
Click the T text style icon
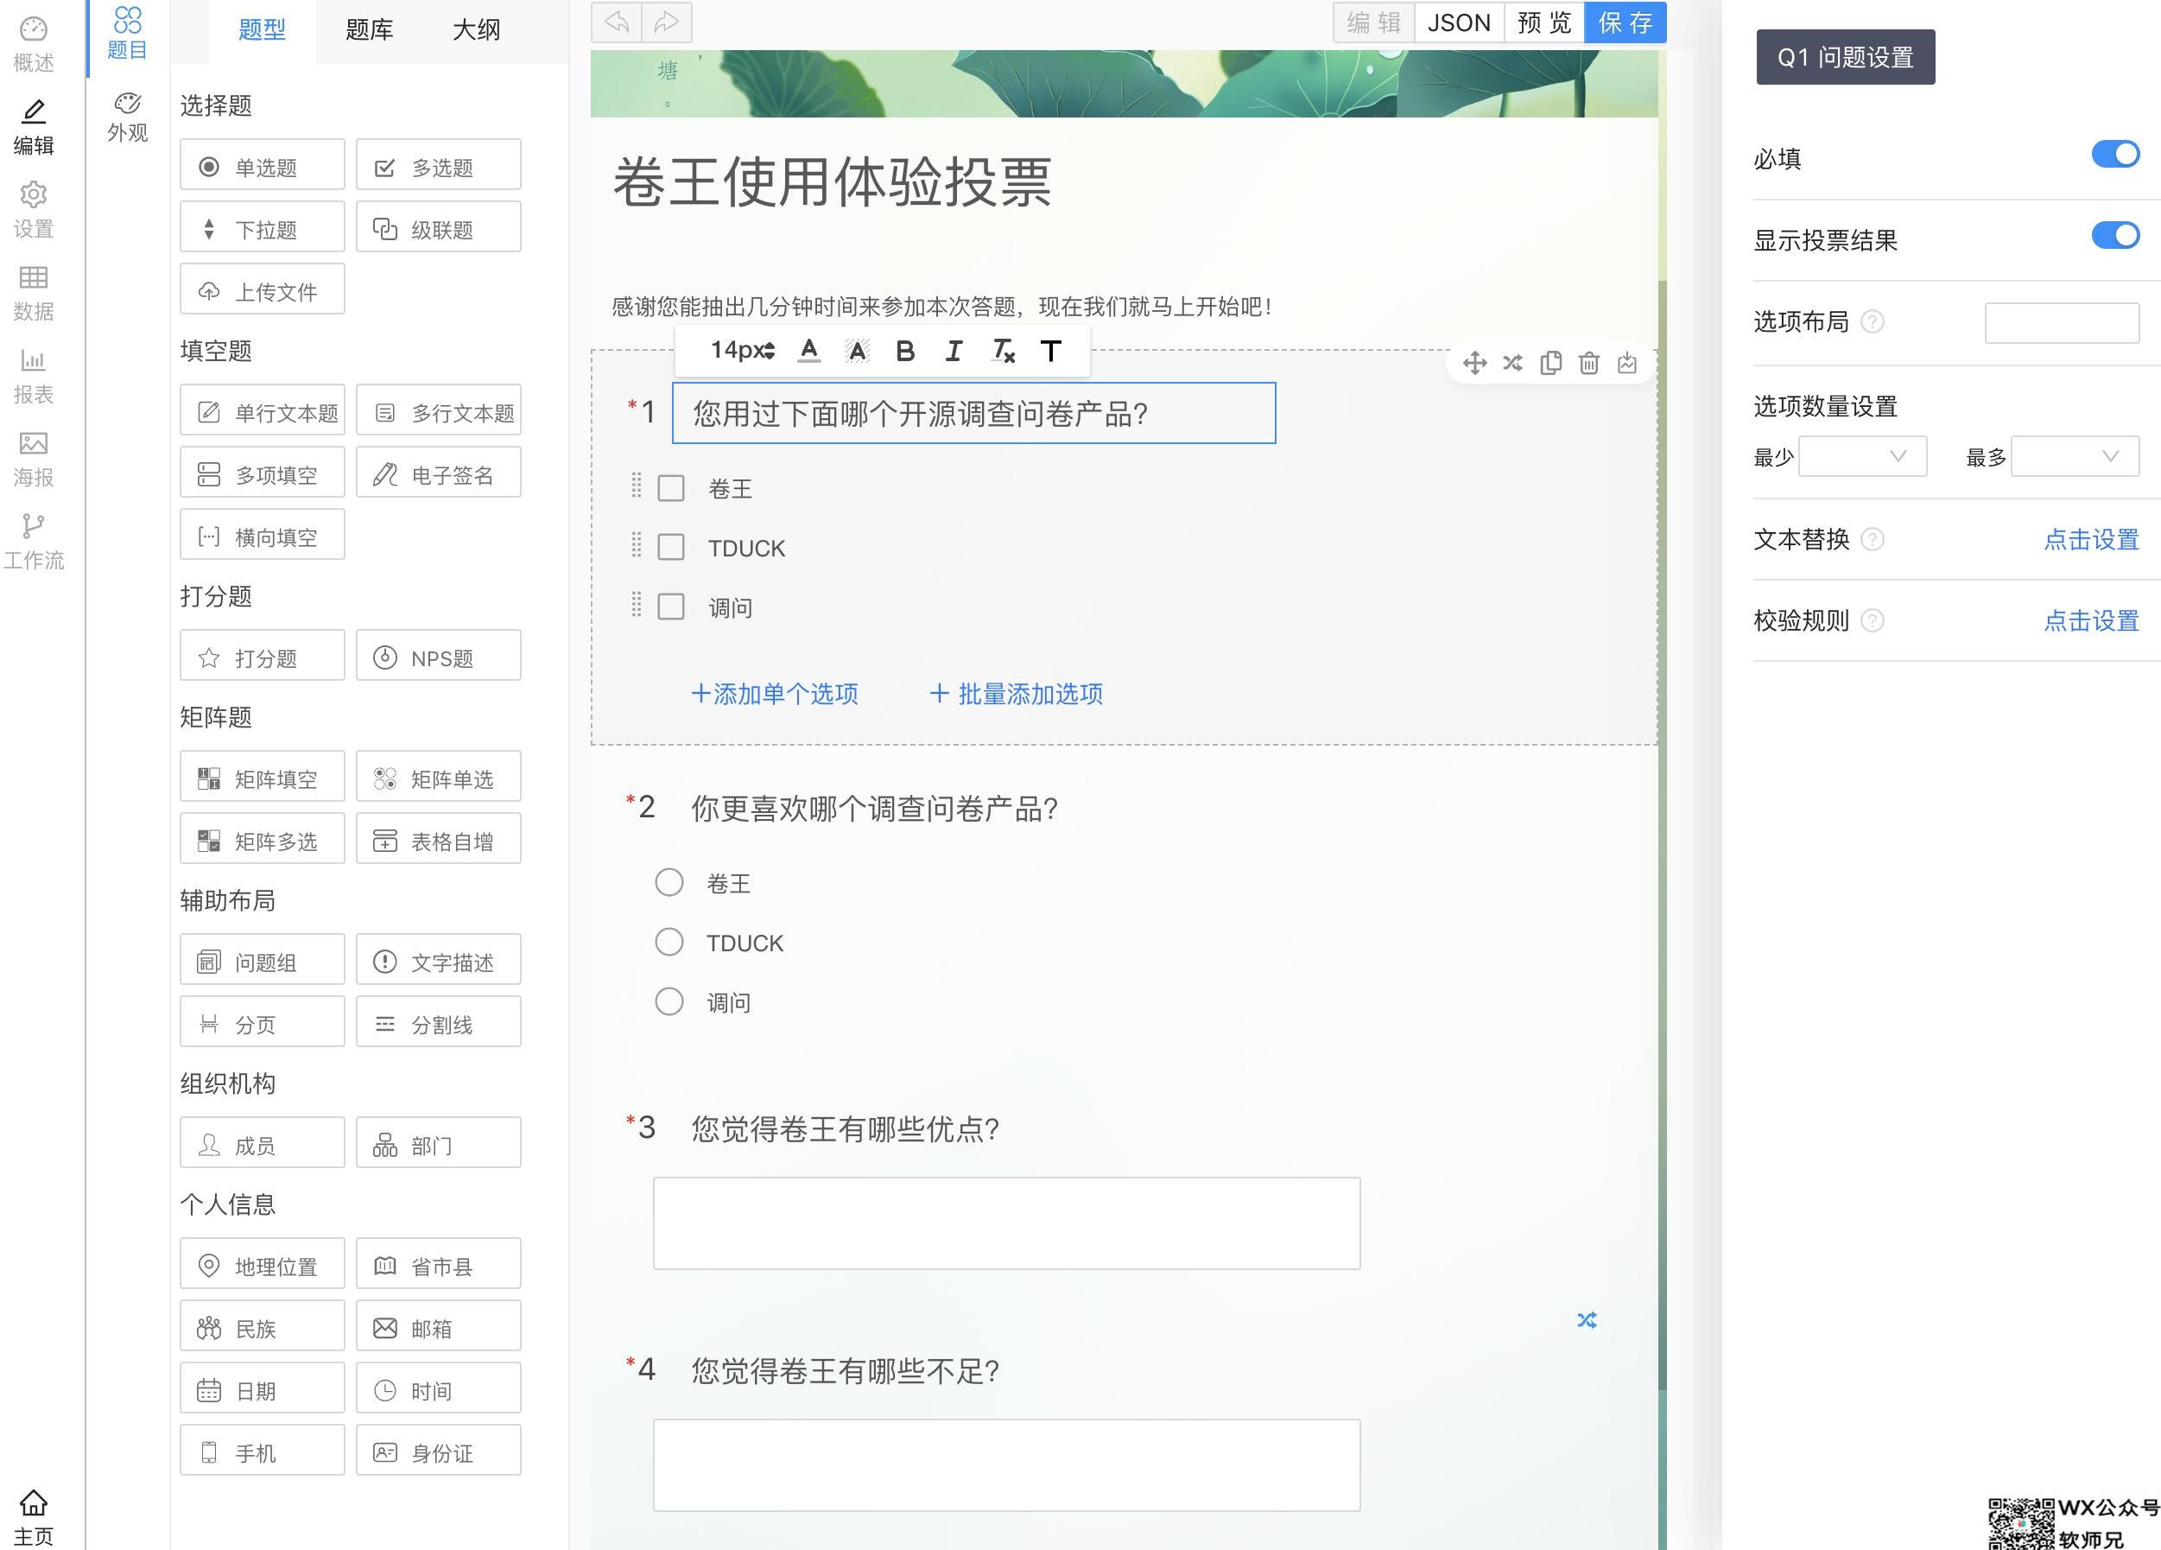pyautogui.click(x=1050, y=352)
